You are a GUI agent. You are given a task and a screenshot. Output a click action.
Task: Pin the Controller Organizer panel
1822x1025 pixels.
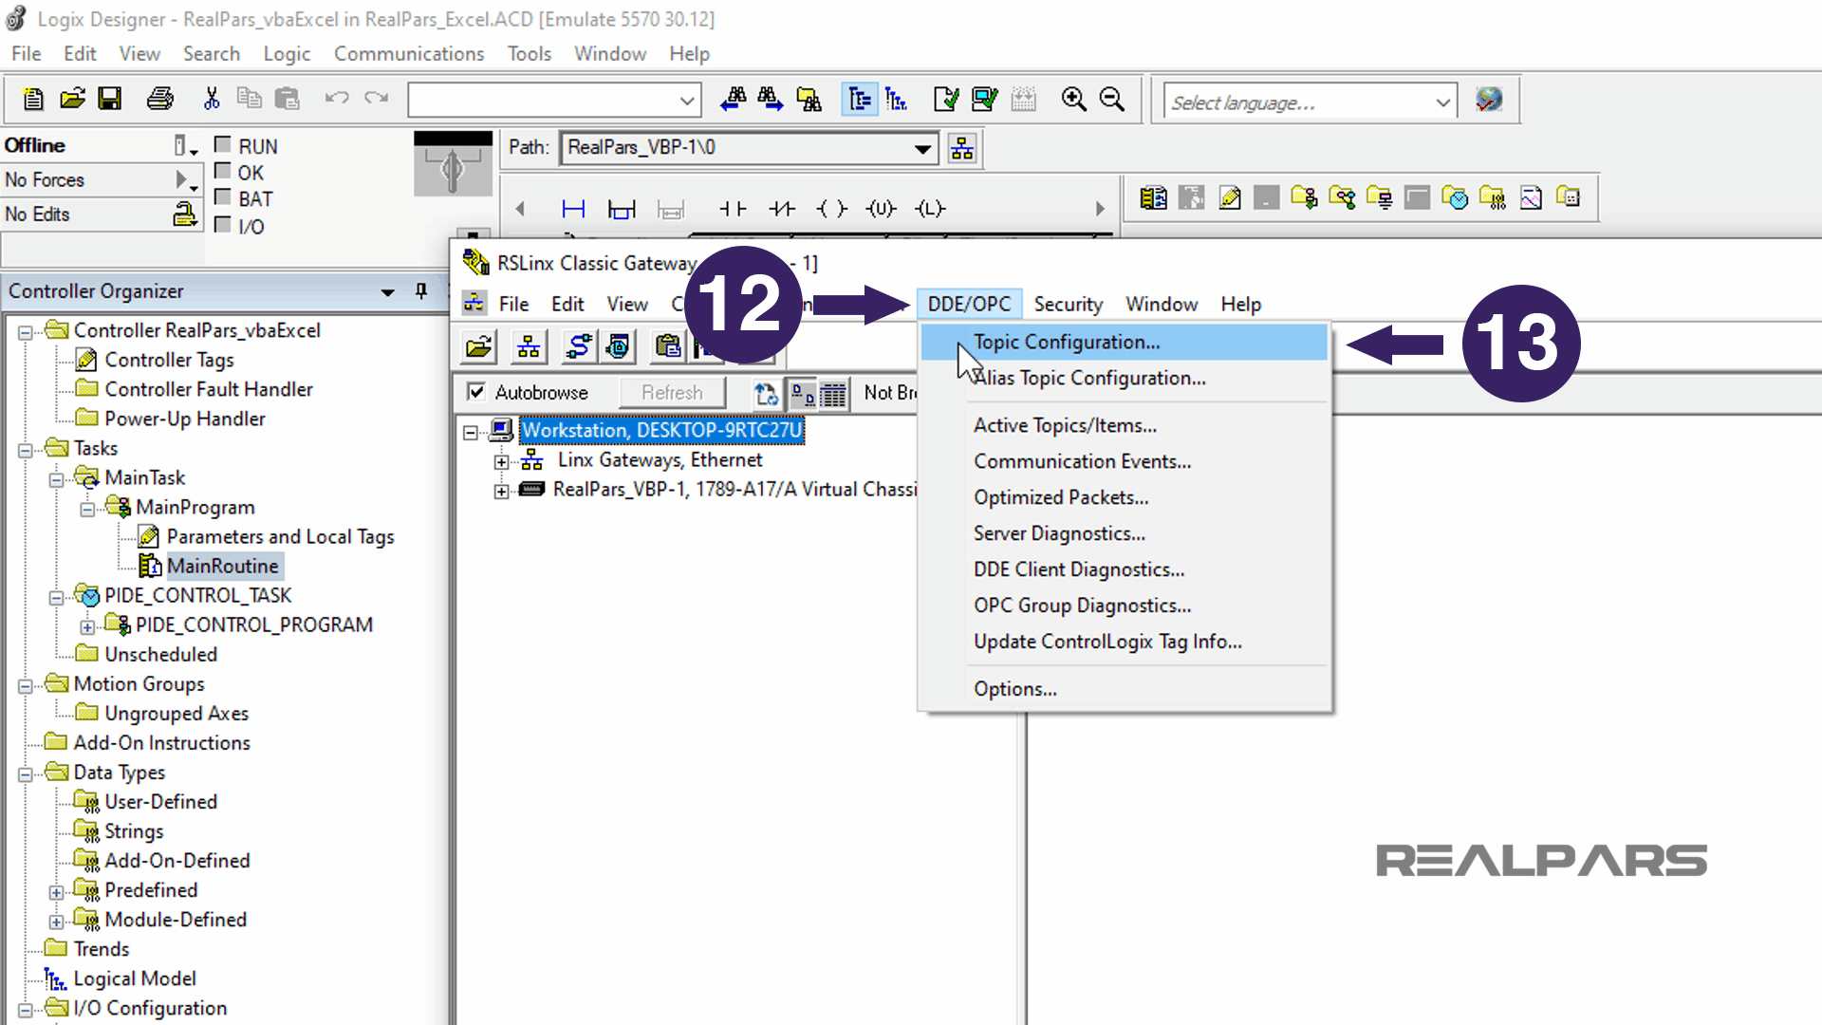point(421,290)
